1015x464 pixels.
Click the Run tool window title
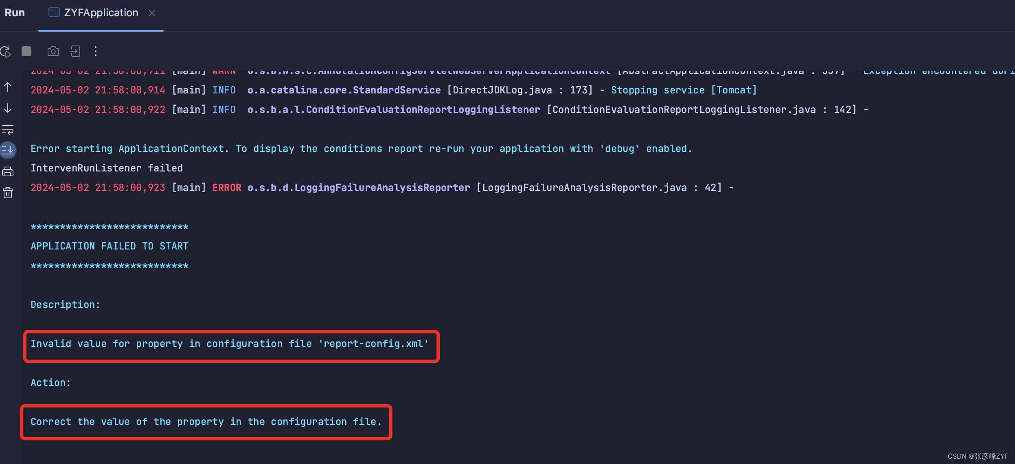pos(15,13)
